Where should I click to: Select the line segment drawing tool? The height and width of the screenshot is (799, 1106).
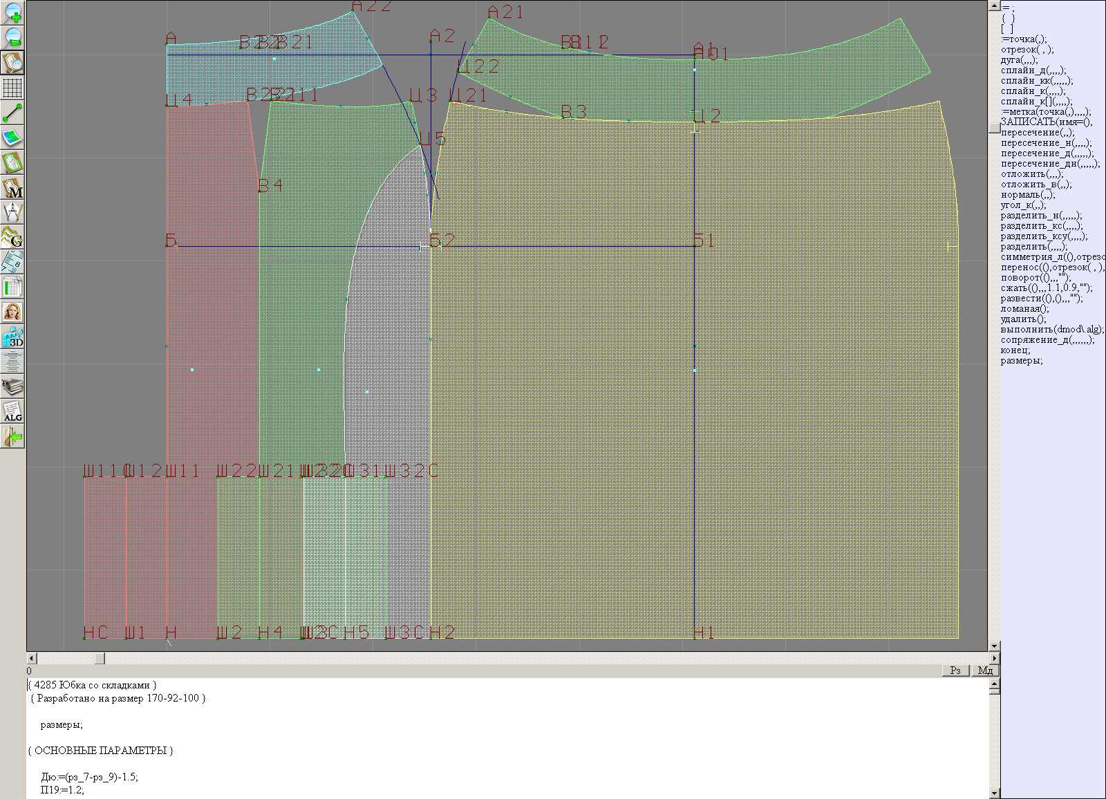pyautogui.click(x=12, y=113)
